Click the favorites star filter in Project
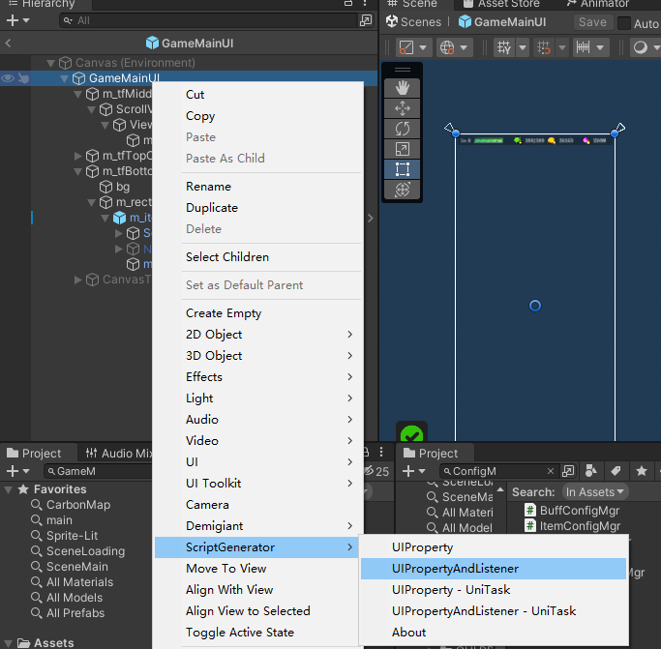This screenshot has width=661, height=649. (x=642, y=471)
